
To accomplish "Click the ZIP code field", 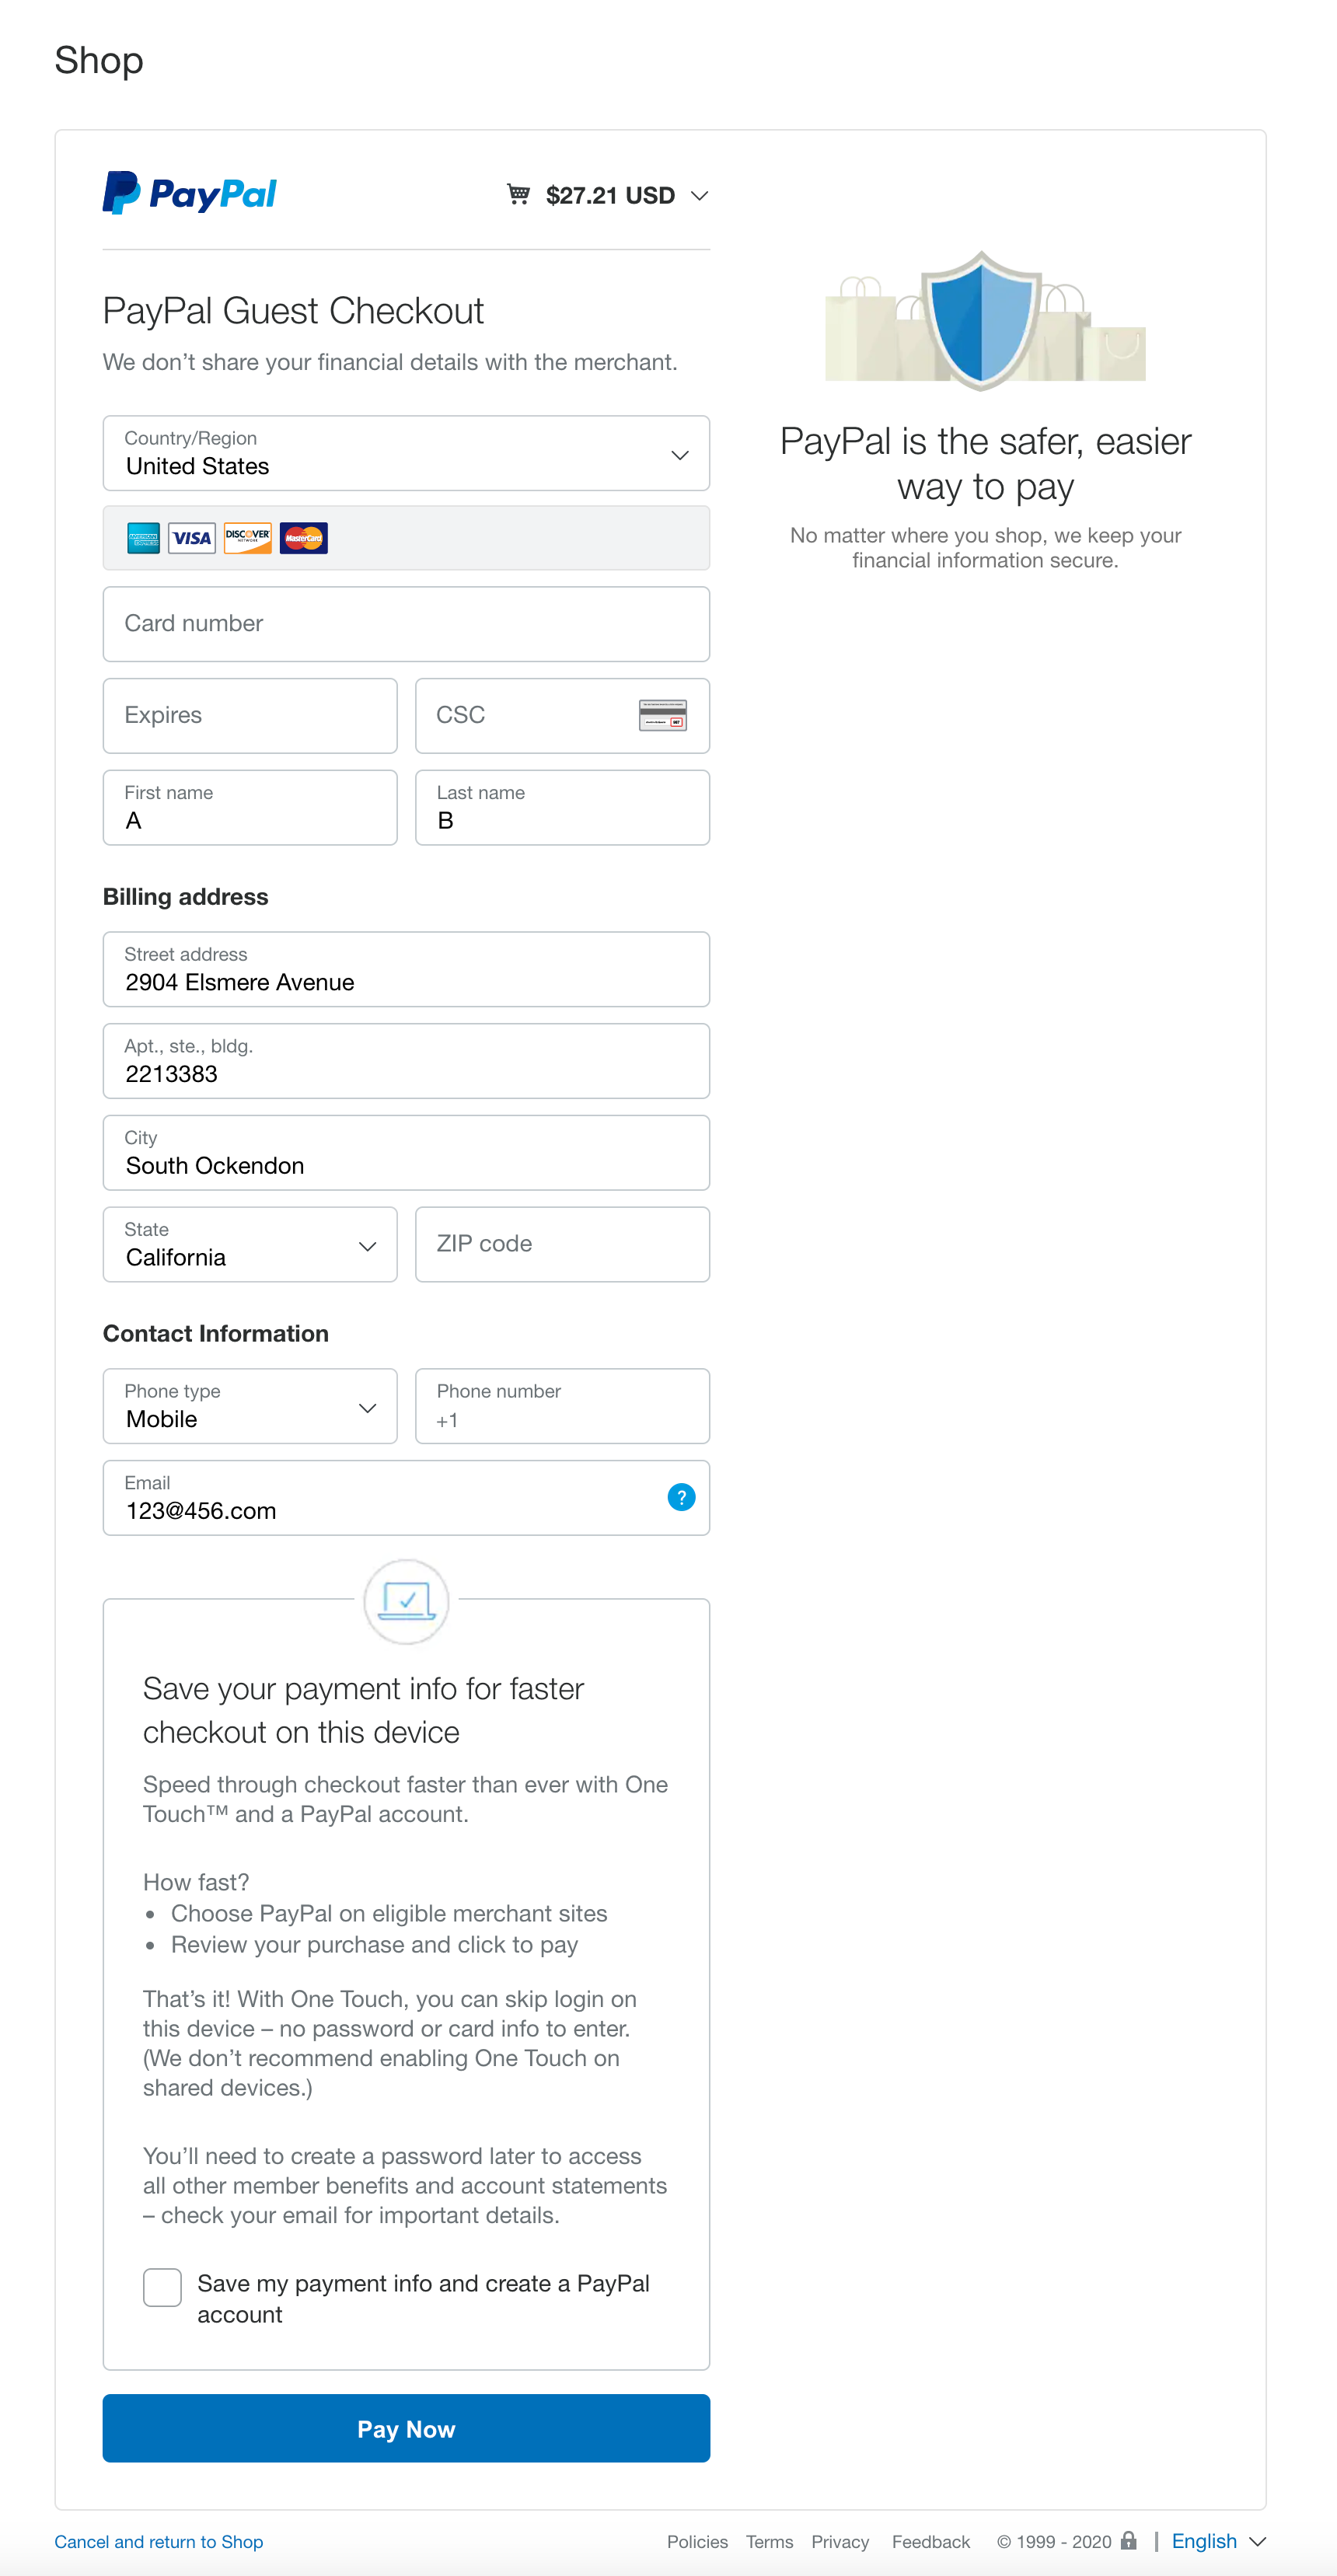I will (562, 1245).
